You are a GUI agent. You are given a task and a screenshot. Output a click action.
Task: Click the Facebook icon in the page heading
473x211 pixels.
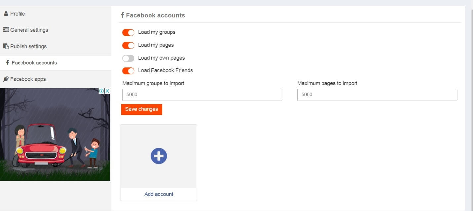point(122,15)
